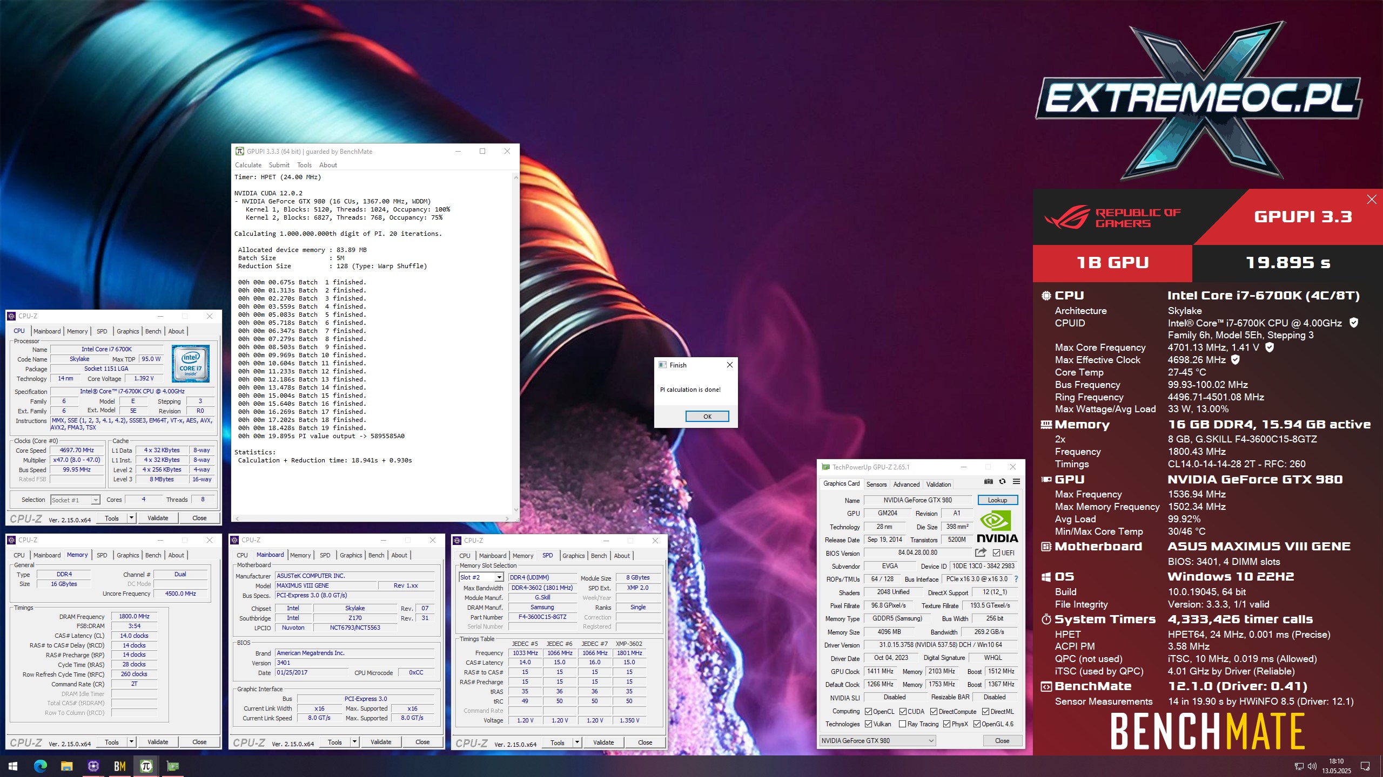Viewport: 1383px width, 777px height.
Task: Close the Finish dialog with the X
Action: click(729, 365)
